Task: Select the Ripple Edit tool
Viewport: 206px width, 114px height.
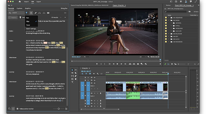Action: point(72,73)
